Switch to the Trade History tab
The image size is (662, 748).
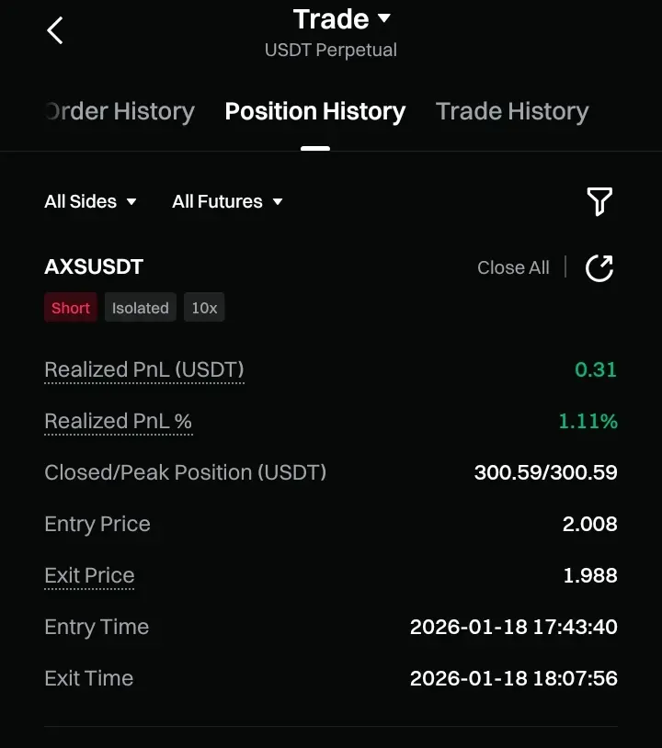[512, 112]
